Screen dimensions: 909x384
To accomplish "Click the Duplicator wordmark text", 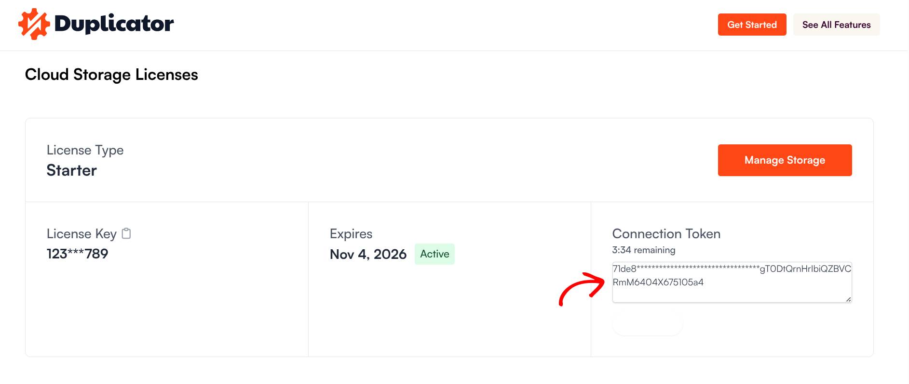I will coord(114,24).
